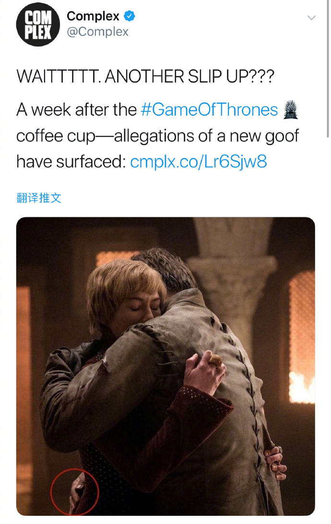Click the "have surfaced:" text
Viewport: 331px width, 524px height.
coord(71,162)
